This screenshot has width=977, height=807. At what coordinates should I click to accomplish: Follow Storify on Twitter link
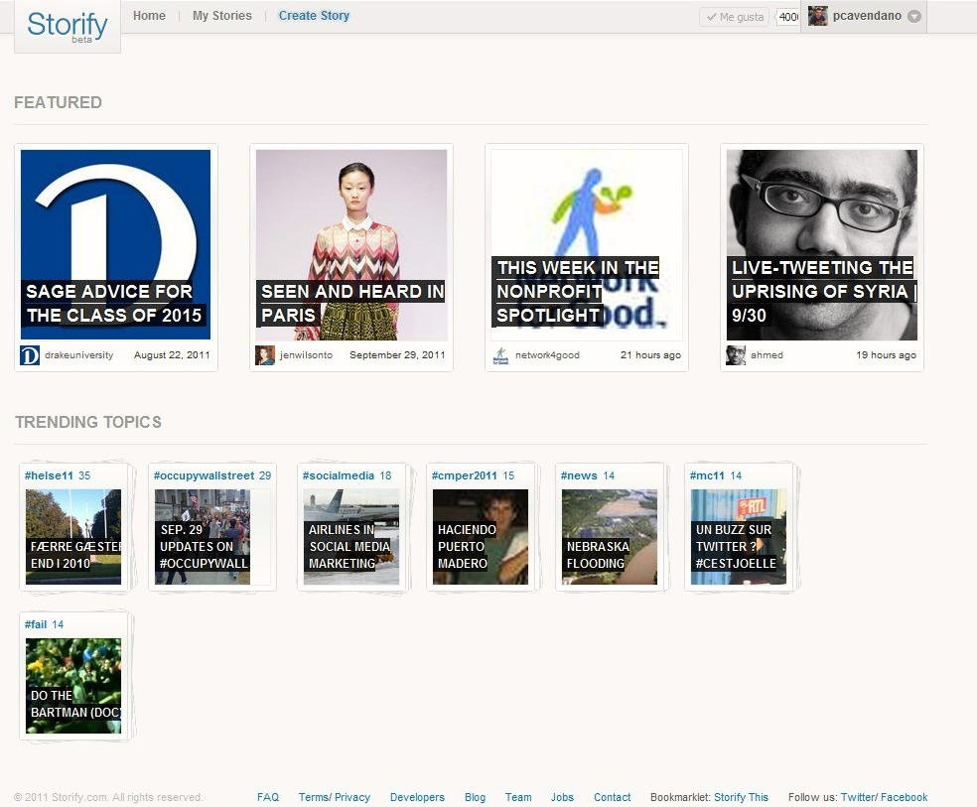coord(856,797)
